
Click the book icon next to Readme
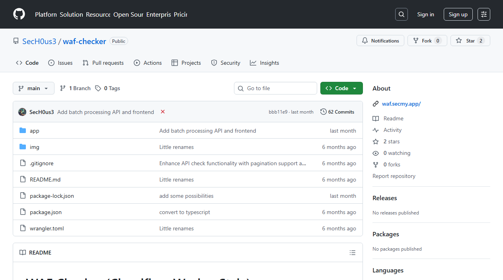tap(376, 119)
